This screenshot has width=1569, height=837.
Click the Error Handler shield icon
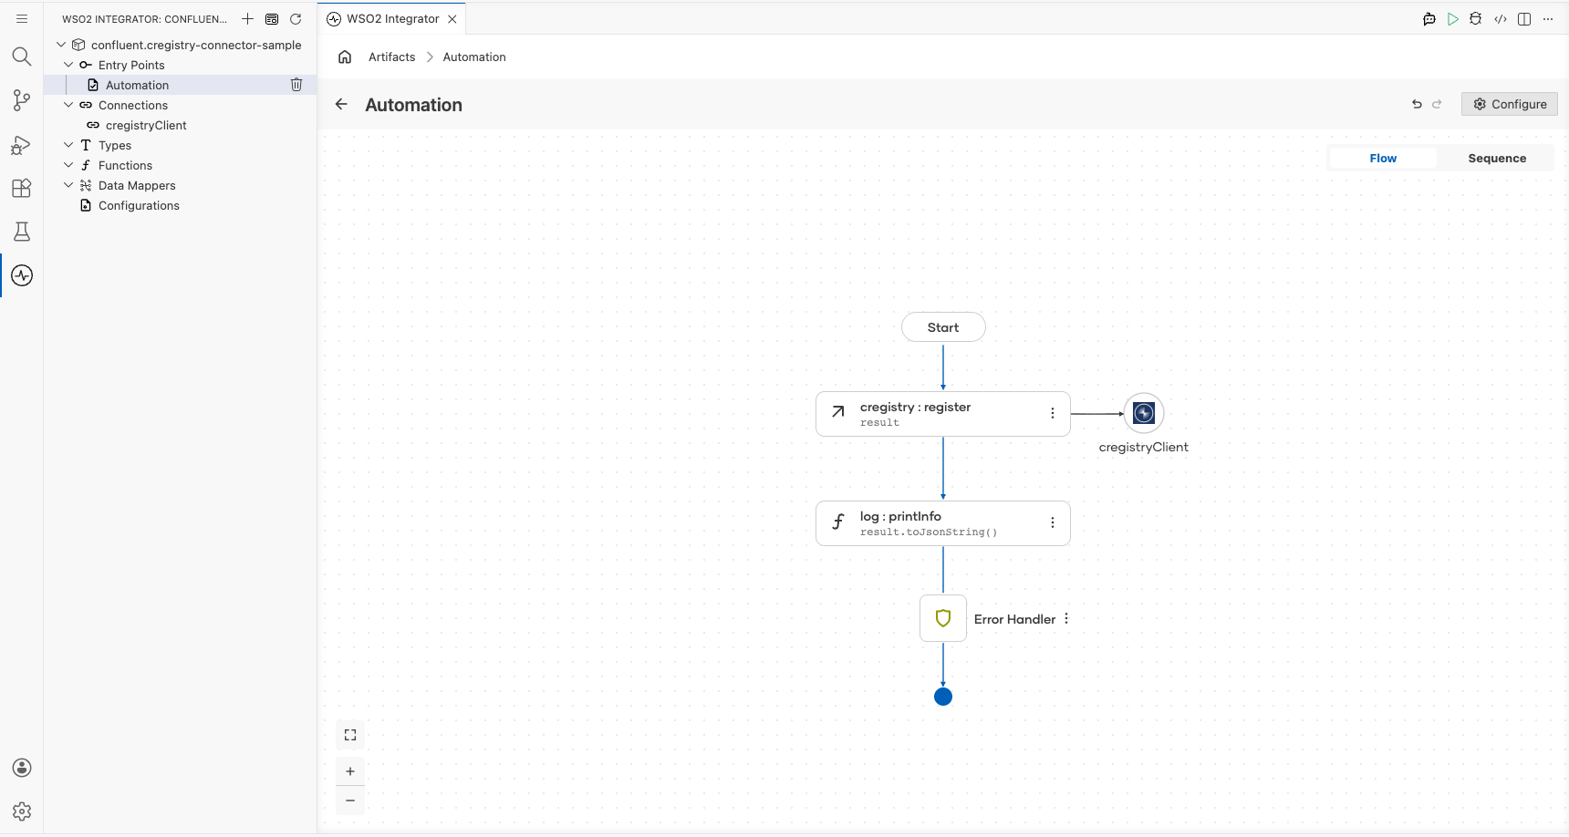943,618
